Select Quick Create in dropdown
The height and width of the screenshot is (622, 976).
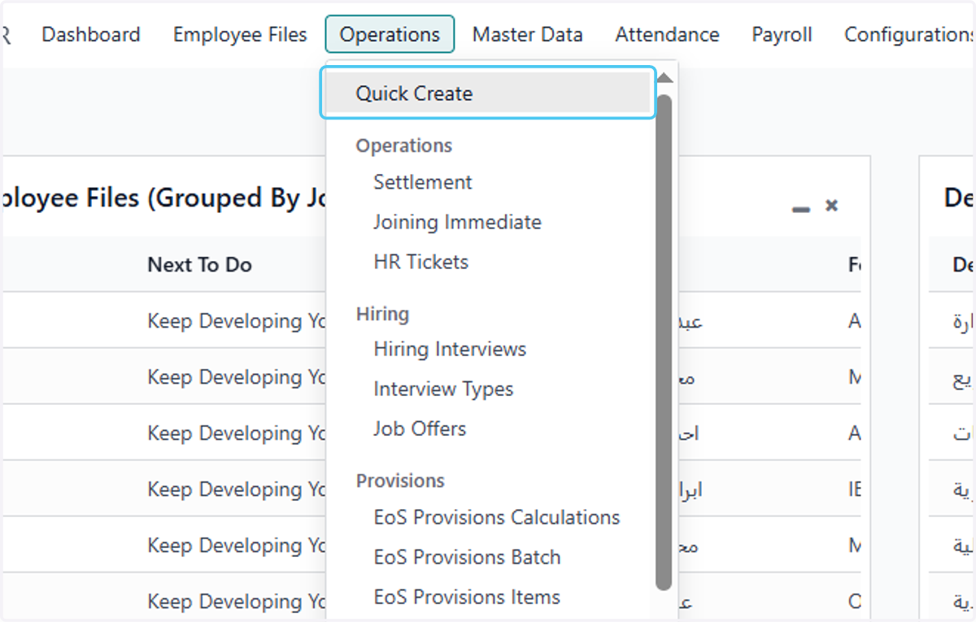point(488,94)
